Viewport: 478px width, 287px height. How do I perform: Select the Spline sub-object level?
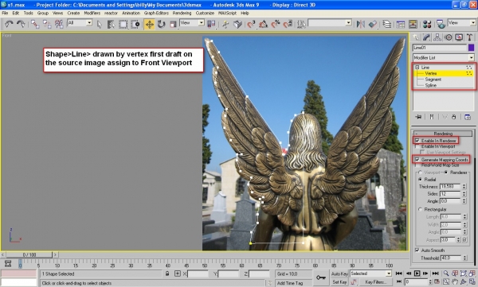(431, 85)
